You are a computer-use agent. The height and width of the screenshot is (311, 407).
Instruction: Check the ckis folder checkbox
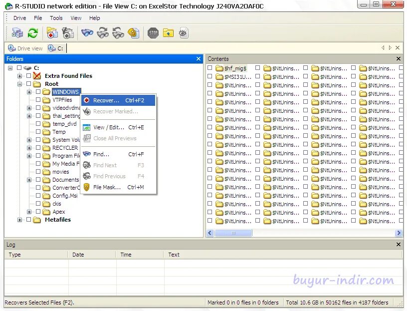click(38, 204)
